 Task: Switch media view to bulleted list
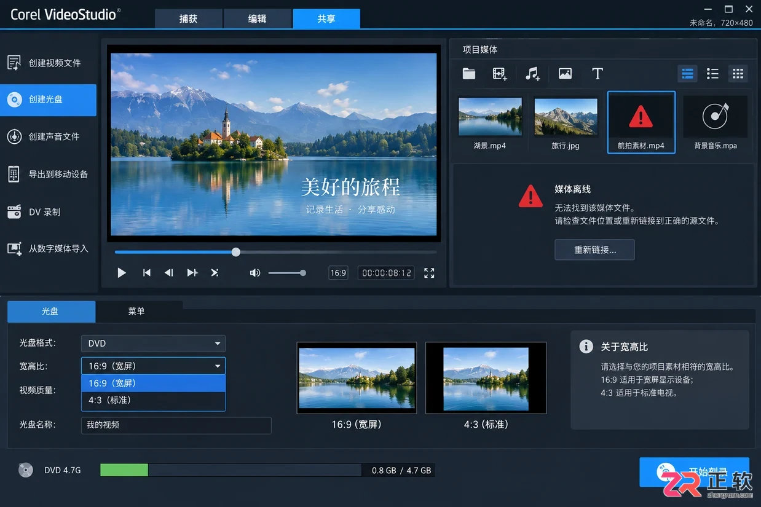tap(712, 74)
